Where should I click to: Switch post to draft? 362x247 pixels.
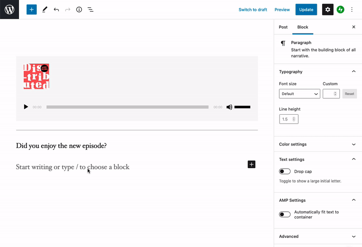(x=253, y=10)
